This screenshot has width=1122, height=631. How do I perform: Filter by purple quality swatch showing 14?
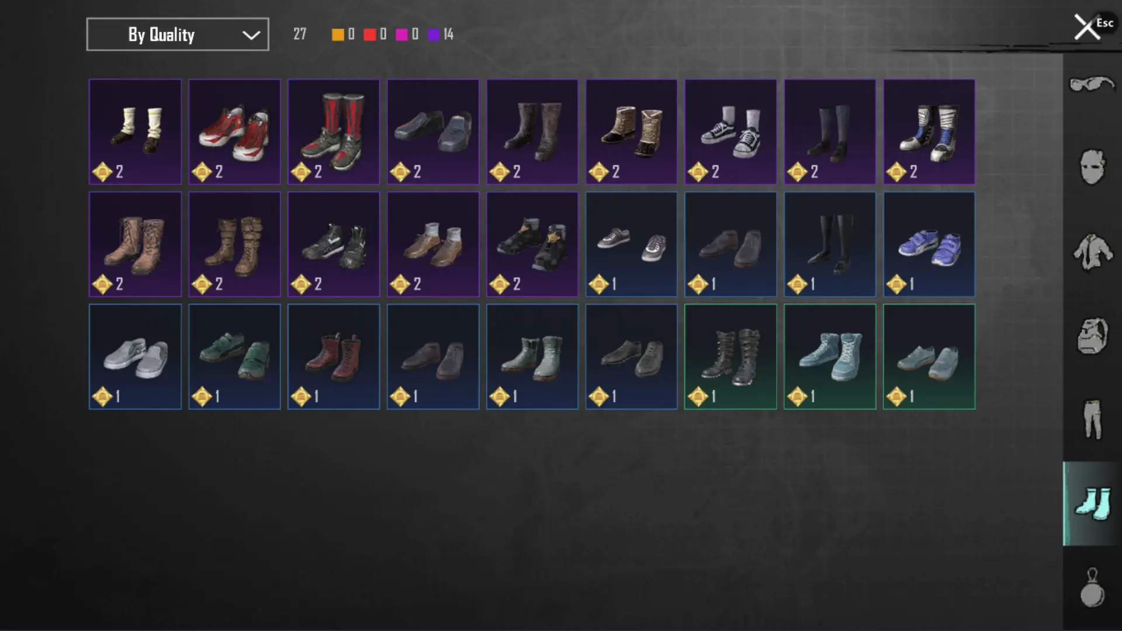pyautogui.click(x=434, y=34)
